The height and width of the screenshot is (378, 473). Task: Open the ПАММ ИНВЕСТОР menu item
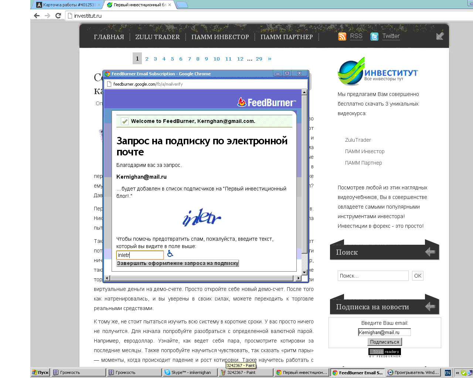click(x=220, y=37)
